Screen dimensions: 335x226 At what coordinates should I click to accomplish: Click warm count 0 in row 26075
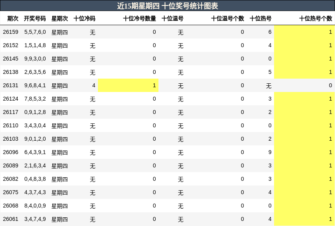(x=242, y=192)
